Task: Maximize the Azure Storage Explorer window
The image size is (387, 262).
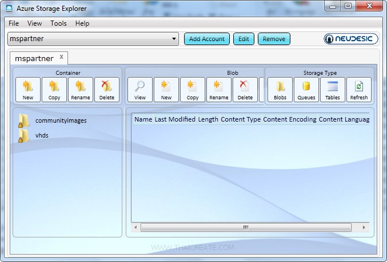Action: [348, 6]
